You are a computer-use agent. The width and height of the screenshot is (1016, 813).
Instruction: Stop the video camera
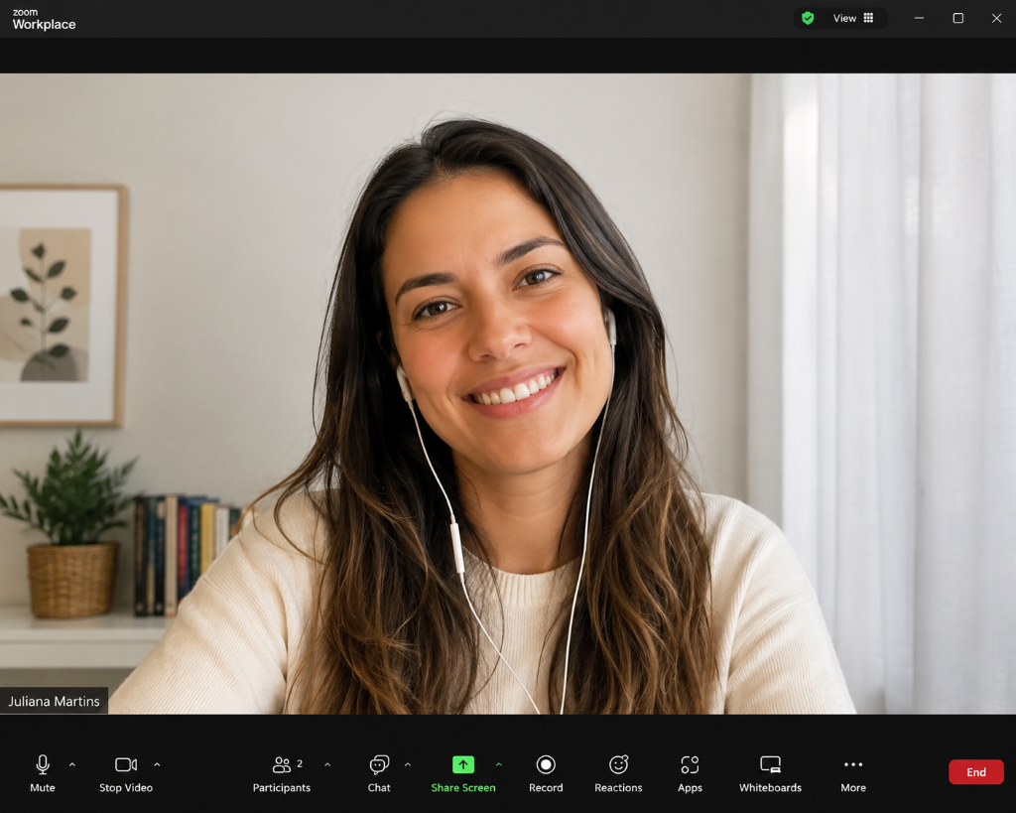126,773
